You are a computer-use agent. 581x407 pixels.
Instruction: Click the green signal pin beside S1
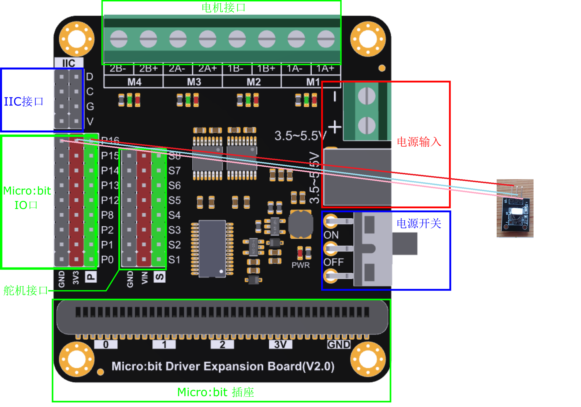point(159,260)
